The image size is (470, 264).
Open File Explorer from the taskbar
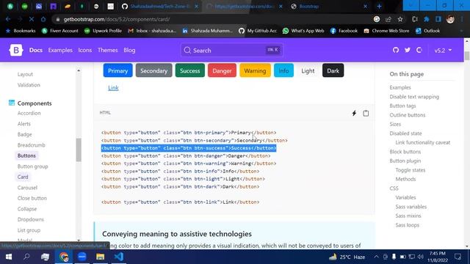click(x=100, y=257)
